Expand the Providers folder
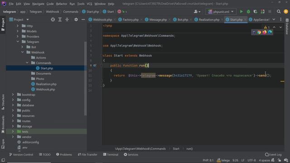The image size is (290, 163). pos(18,36)
